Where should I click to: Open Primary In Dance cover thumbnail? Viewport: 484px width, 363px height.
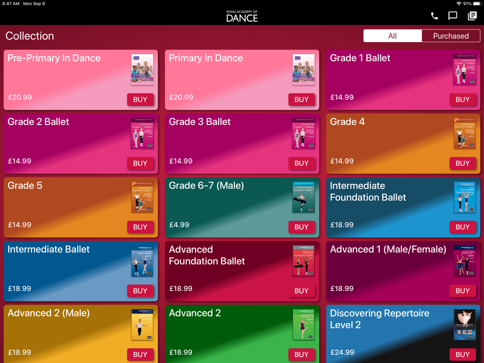coord(303,70)
